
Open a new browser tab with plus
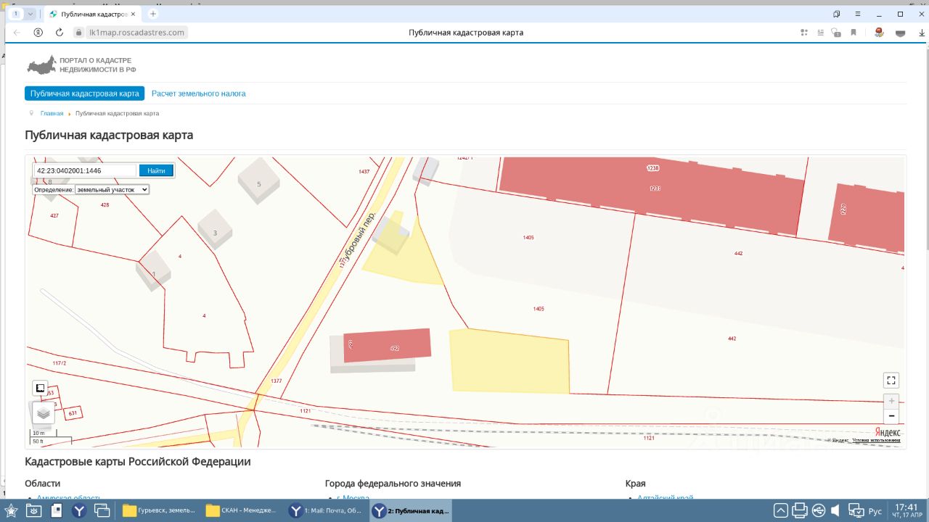153,14
